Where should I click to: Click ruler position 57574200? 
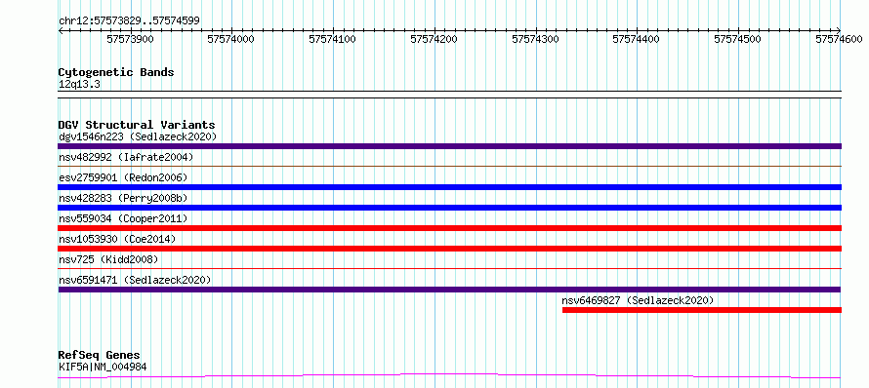pyautogui.click(x=434, y=39)
